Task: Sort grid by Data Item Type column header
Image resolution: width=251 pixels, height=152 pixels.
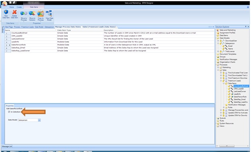Action: (x=80, y=30)
